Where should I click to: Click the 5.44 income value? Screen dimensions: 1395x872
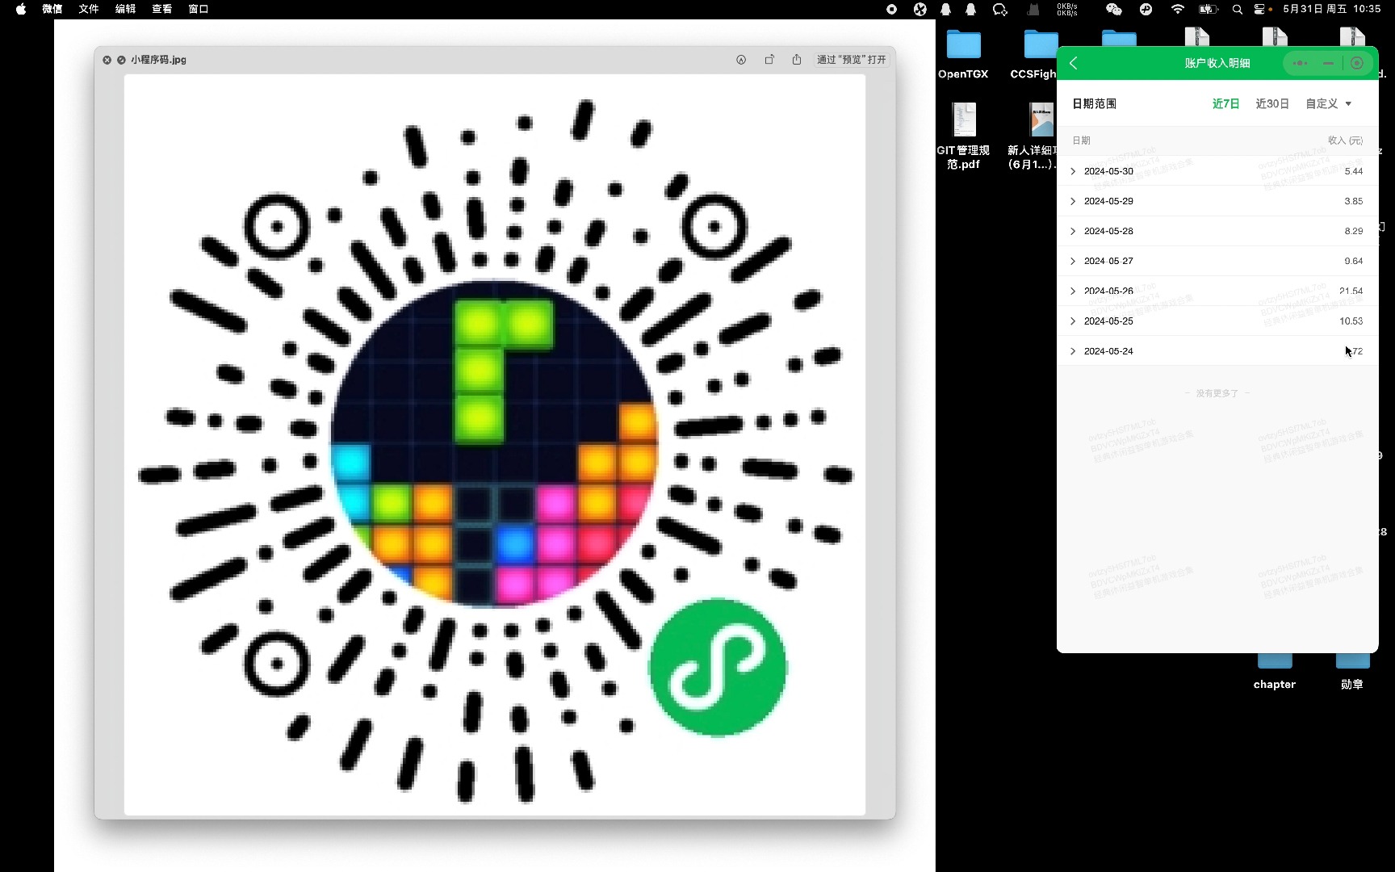pyautogui.click(x=1354, y=171)
